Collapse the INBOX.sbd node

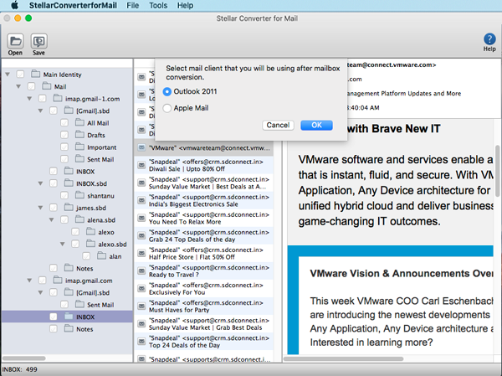(40, 183)
